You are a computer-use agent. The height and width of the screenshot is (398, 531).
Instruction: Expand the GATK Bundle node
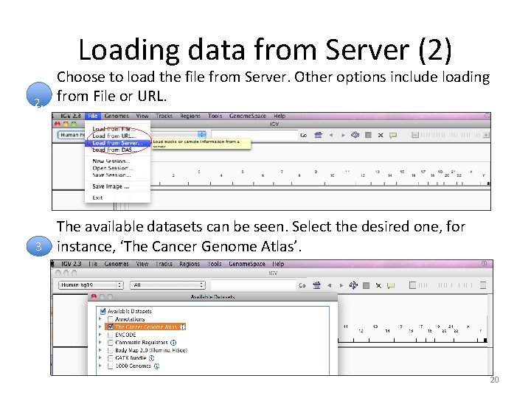(x=100, y=357)
